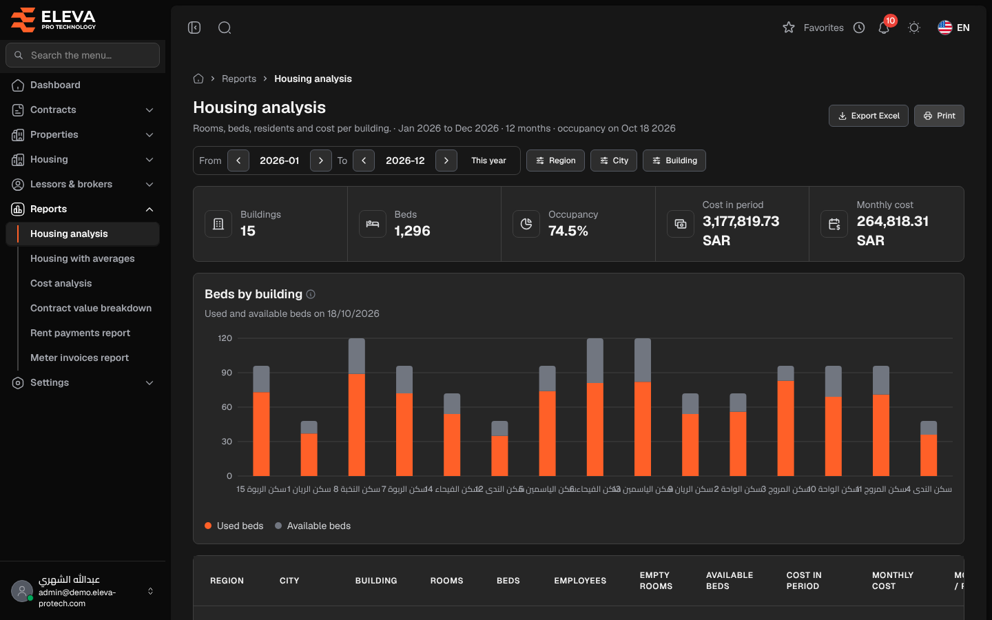The image size is (992, 620).
Task: Click the Monthly cost calendar icon
Action: [x=834, y=224]
